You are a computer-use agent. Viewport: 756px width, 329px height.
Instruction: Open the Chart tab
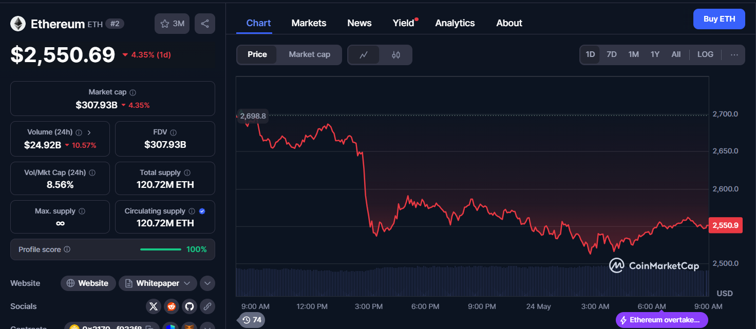(x=258, y=23)
